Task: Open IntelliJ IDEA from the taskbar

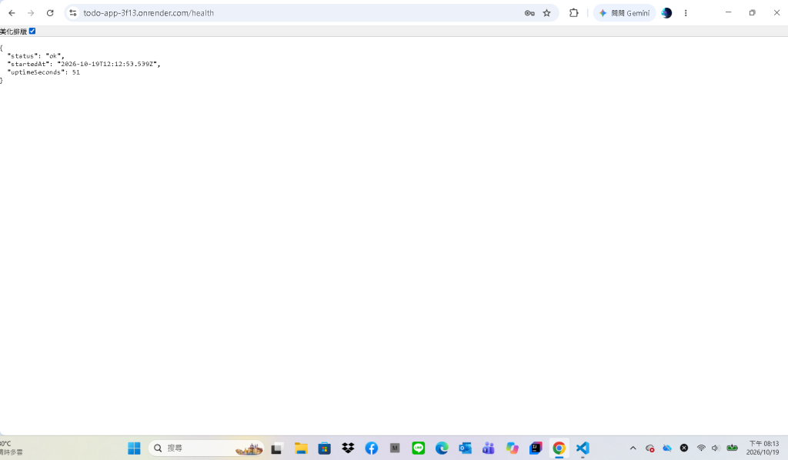Action: point(536,448)
